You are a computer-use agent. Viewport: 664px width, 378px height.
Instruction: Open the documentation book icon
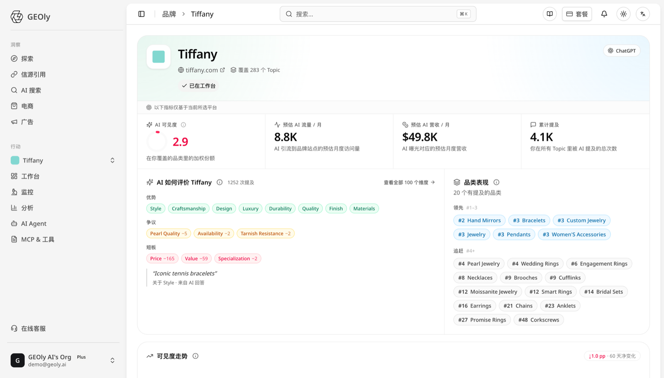(x=549, y=14)
